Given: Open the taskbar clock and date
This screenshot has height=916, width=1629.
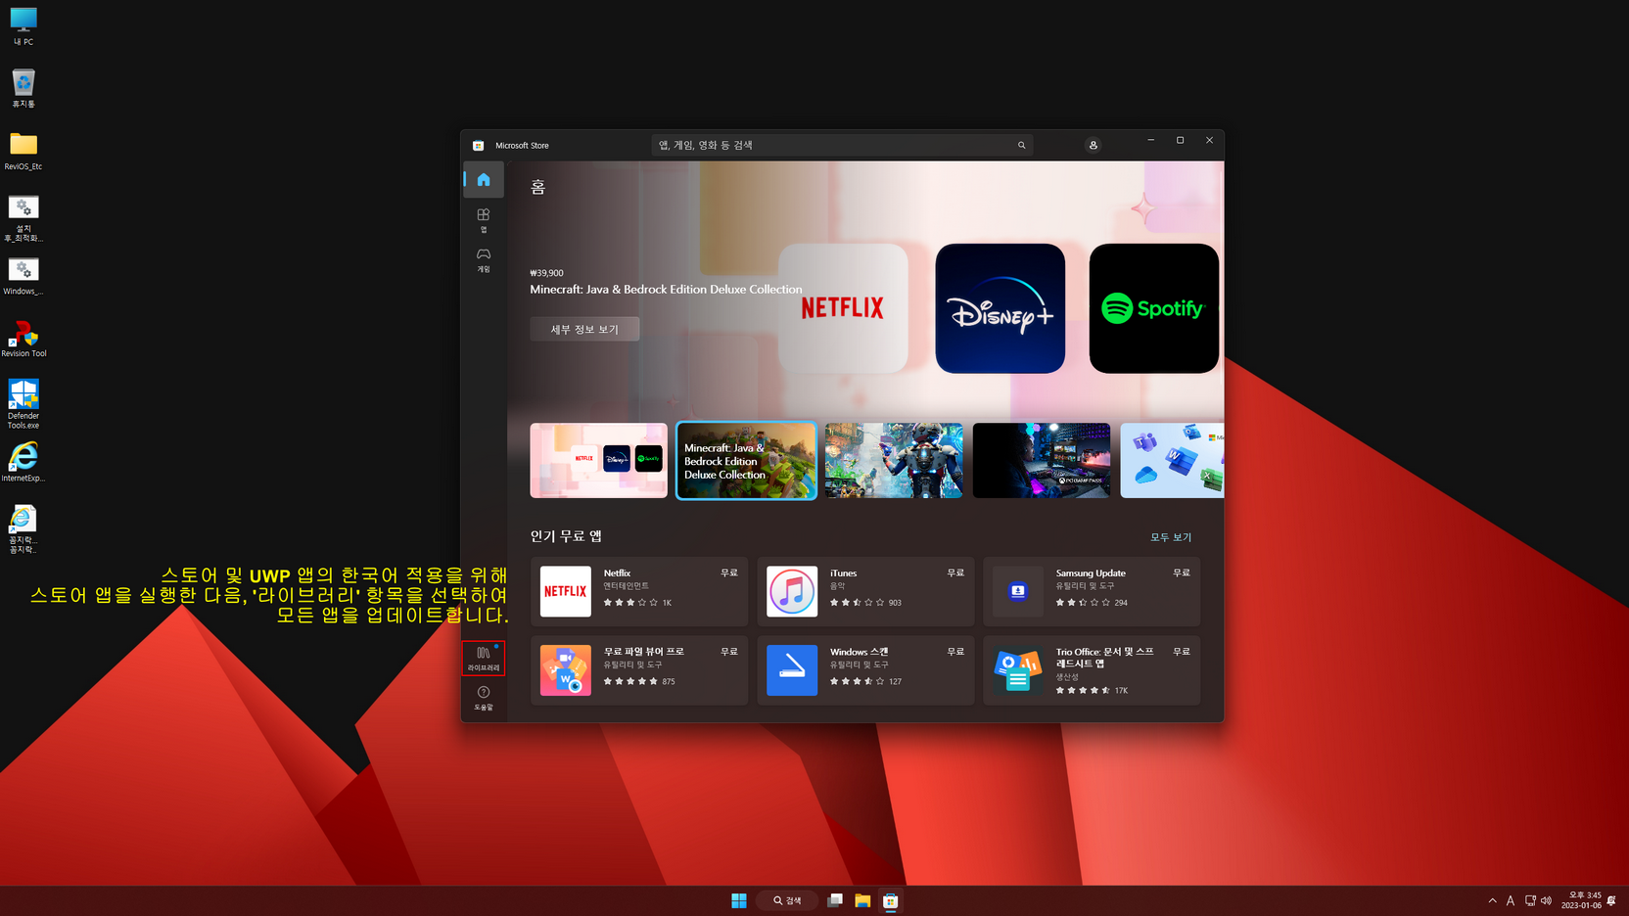Looking at the screenshot, I should tap(1582, 900).
